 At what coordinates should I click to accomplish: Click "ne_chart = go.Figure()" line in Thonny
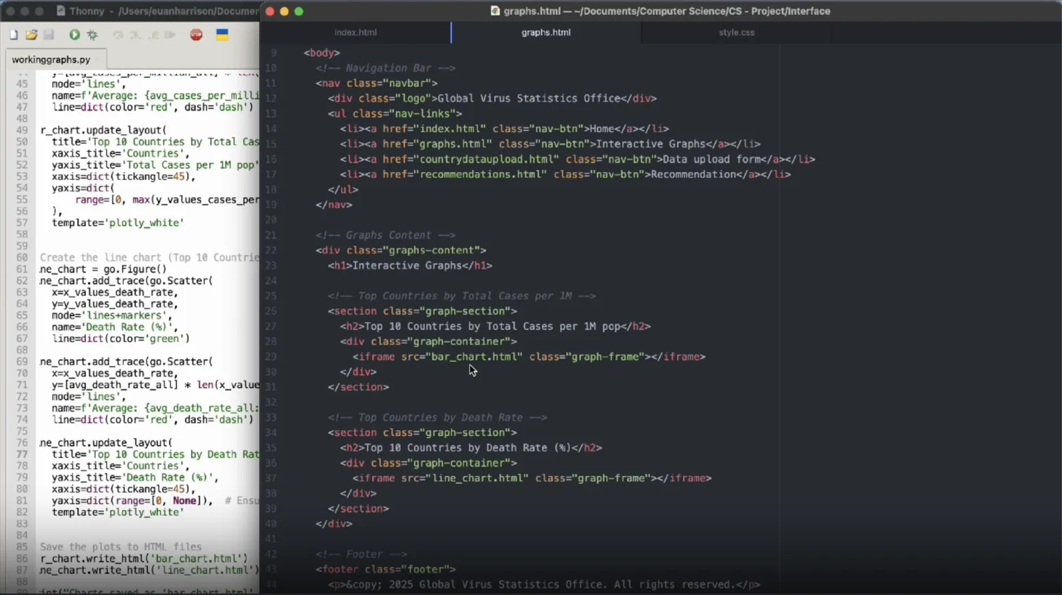pyautogui.click(x=103, y=269)
